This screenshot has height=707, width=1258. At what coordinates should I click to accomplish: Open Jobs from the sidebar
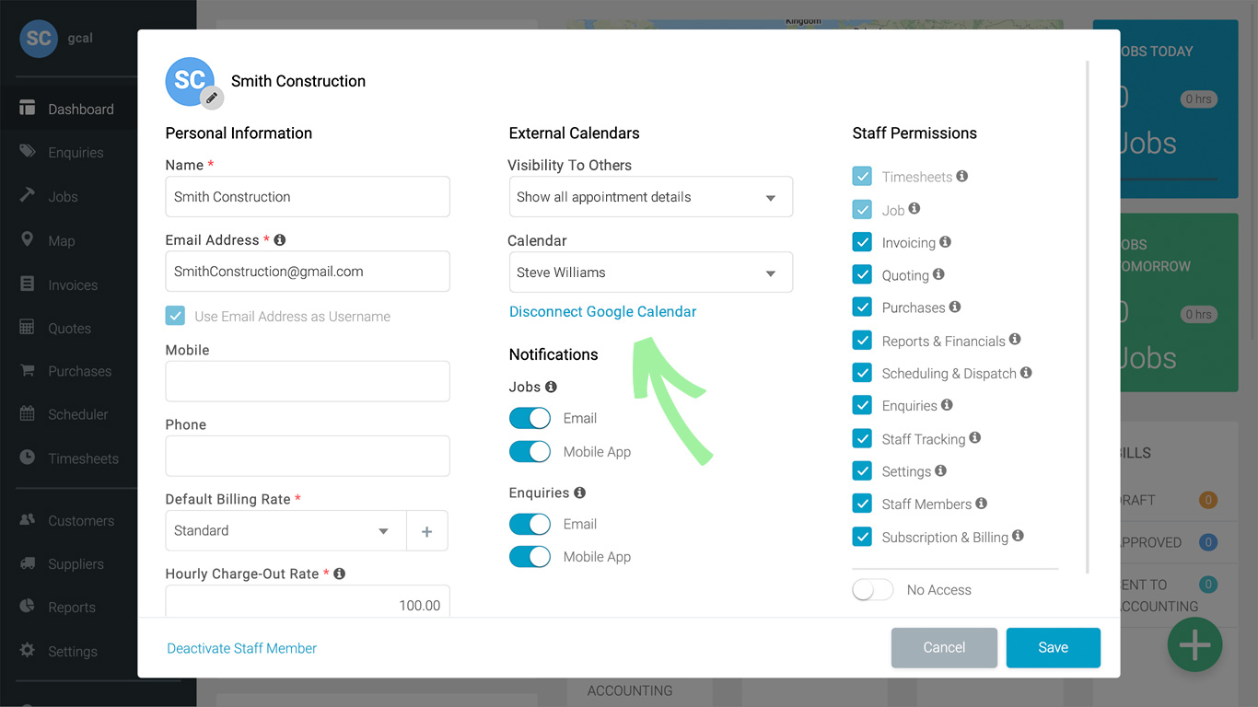[x=63, y=196]
